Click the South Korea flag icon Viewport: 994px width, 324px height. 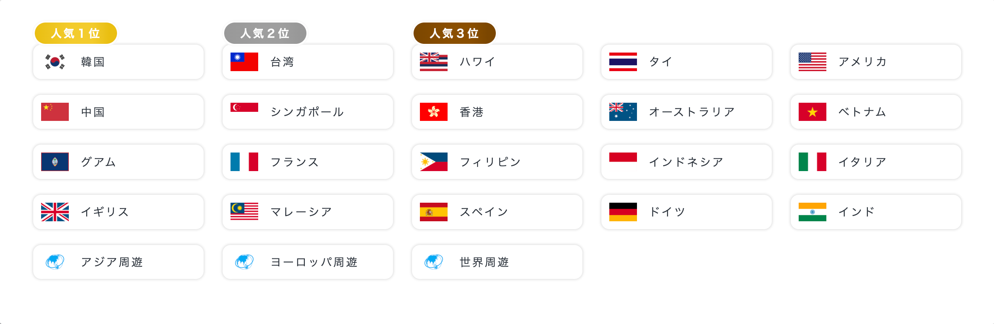[x=55, y=62]
